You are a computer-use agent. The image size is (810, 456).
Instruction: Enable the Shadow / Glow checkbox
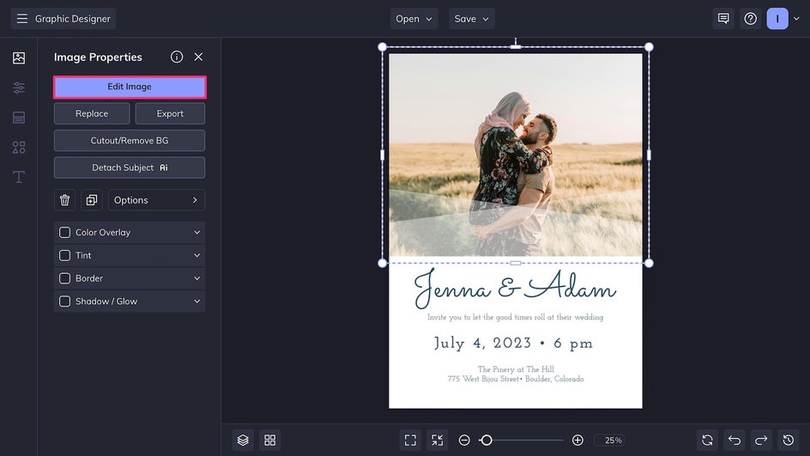(x=64, y=301)
